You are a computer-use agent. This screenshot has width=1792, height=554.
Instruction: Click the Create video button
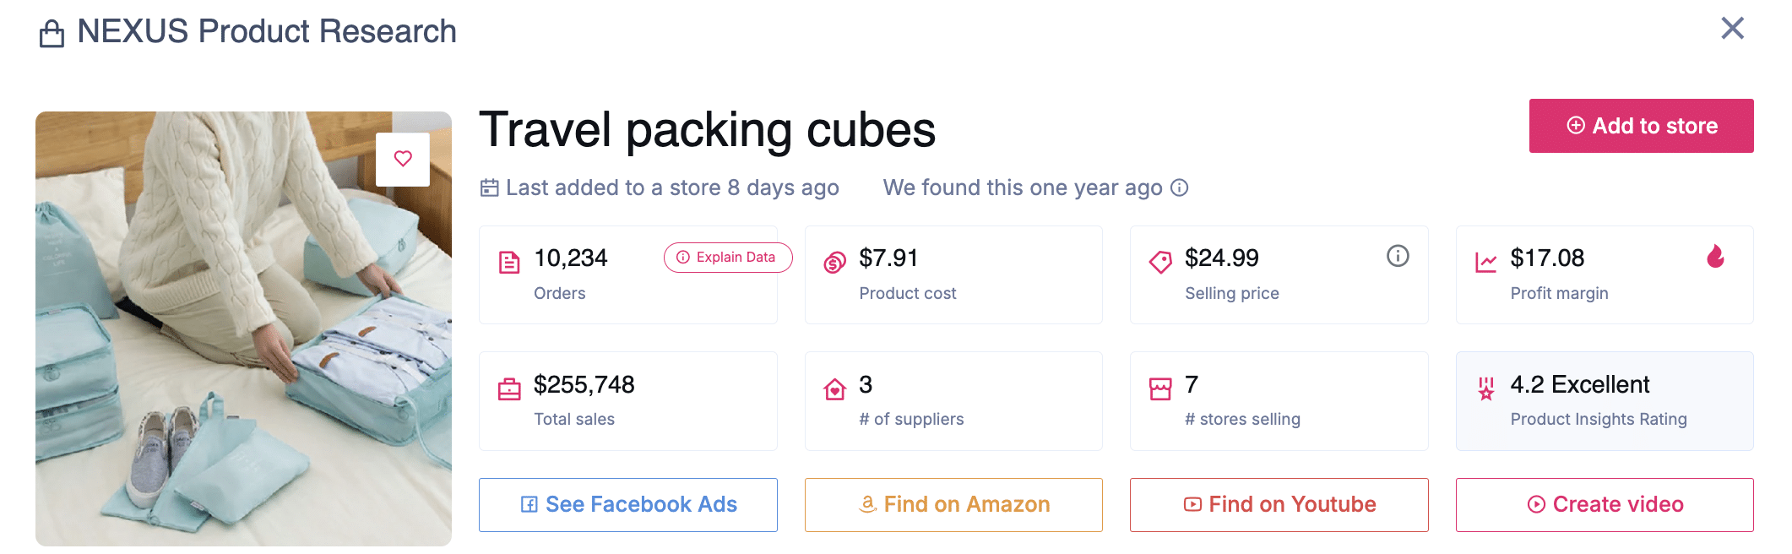tap(1604, 505)
